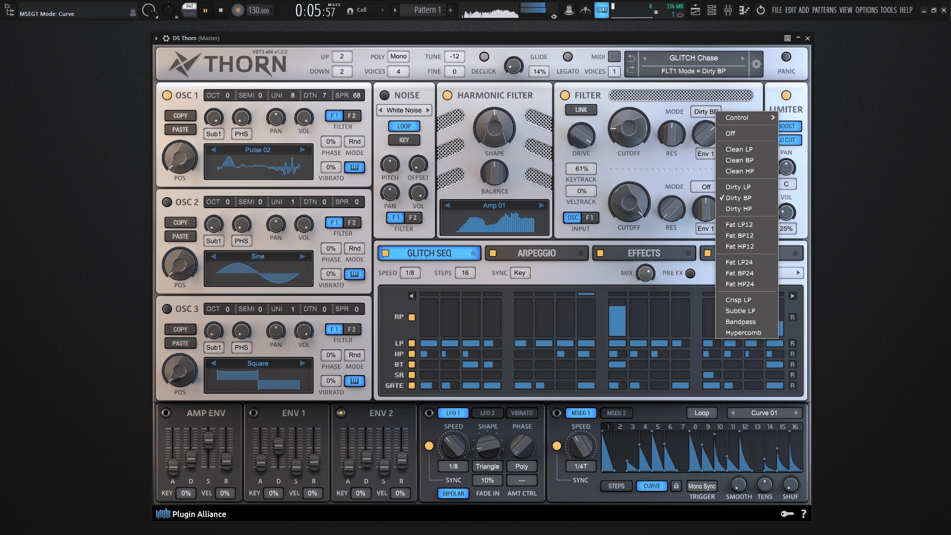Open the second filter MODE Off dropdown

(x=706, y=187)
